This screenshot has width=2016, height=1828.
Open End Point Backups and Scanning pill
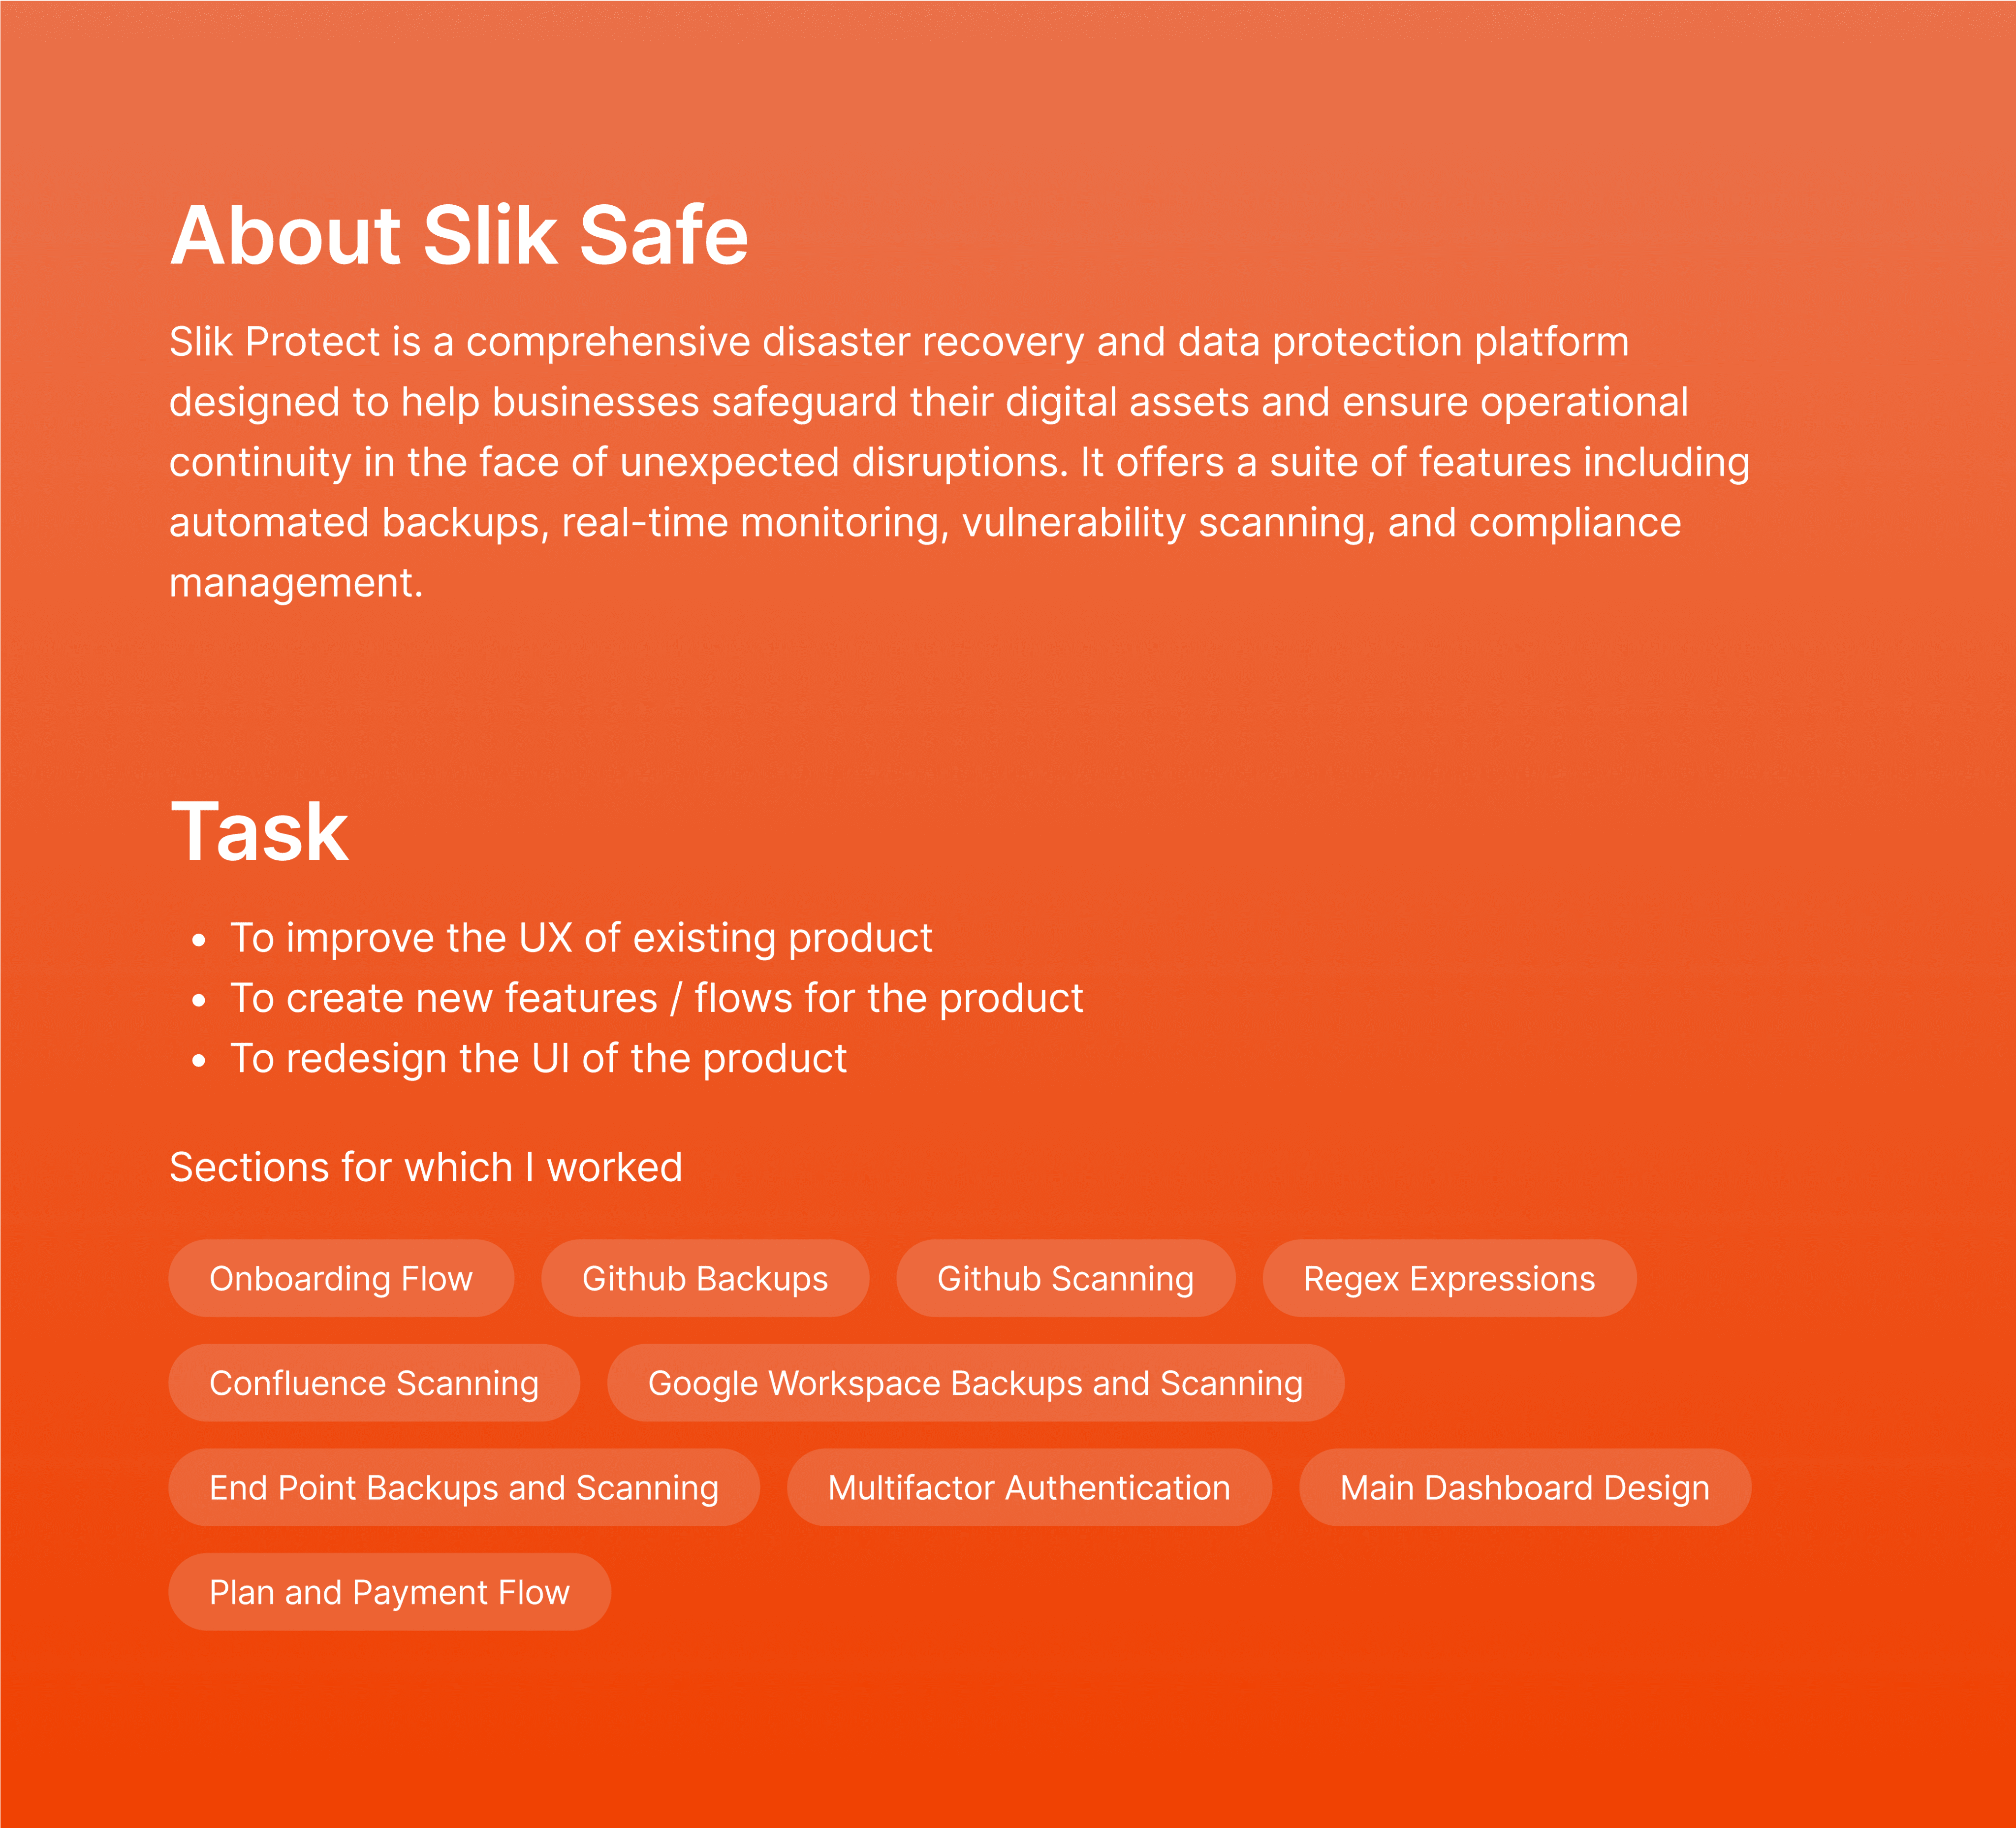(x=464, y=1487)
